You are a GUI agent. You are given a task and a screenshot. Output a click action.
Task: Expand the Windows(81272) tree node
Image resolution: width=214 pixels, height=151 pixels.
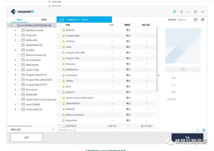(x=15, y=109)
